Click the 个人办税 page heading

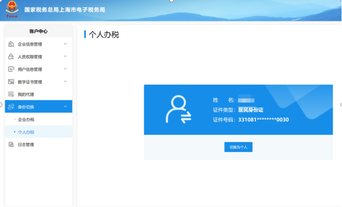point(104,34)
